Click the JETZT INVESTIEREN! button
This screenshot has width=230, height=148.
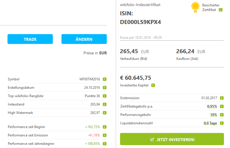[x=172, y=139]
